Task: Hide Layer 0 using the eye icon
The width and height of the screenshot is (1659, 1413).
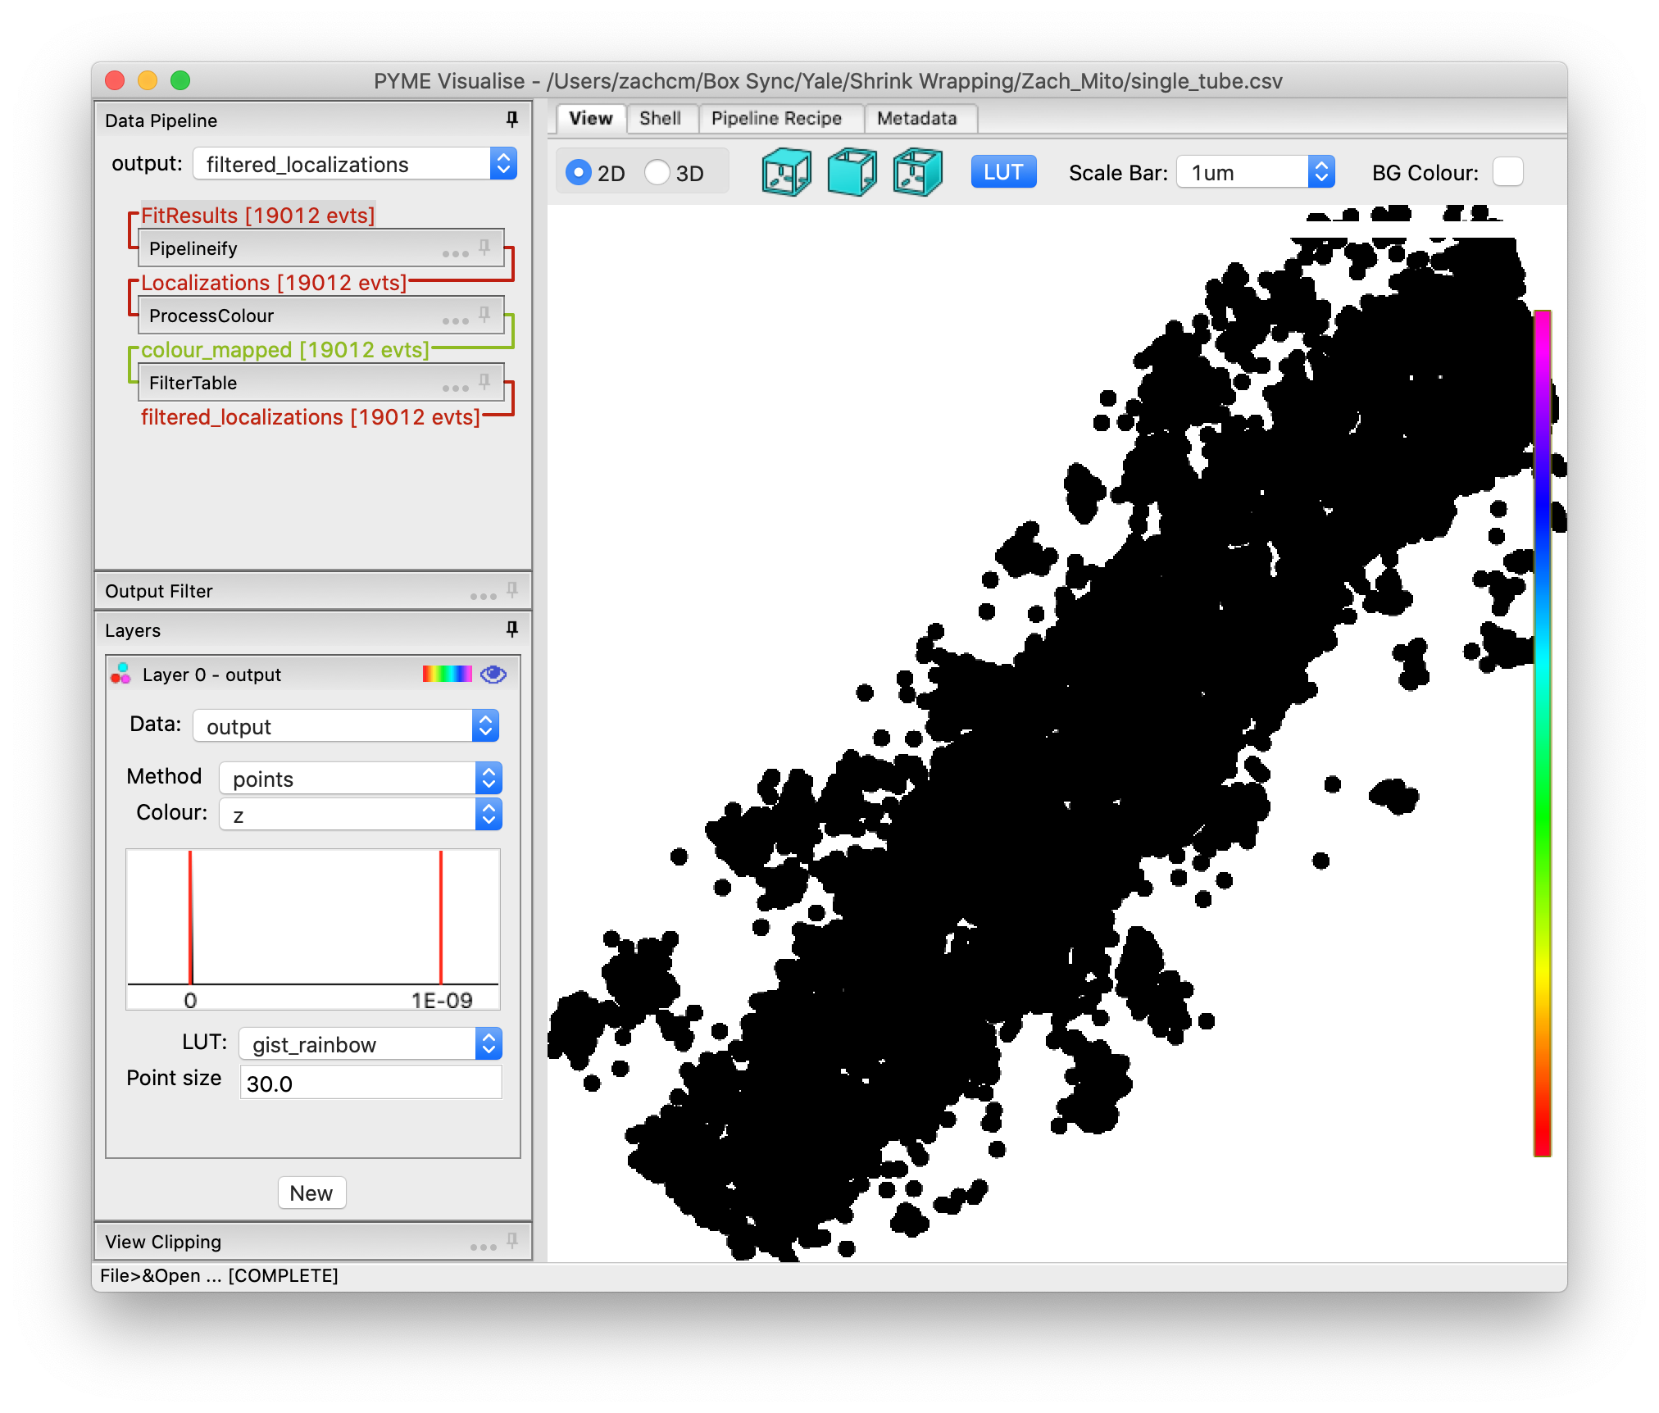Action: click(x=492, y=674)
